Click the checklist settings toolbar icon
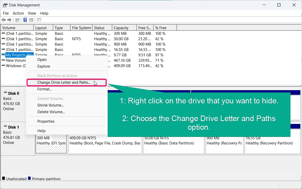This screenshot has height=189, width=302. point(39,20)
